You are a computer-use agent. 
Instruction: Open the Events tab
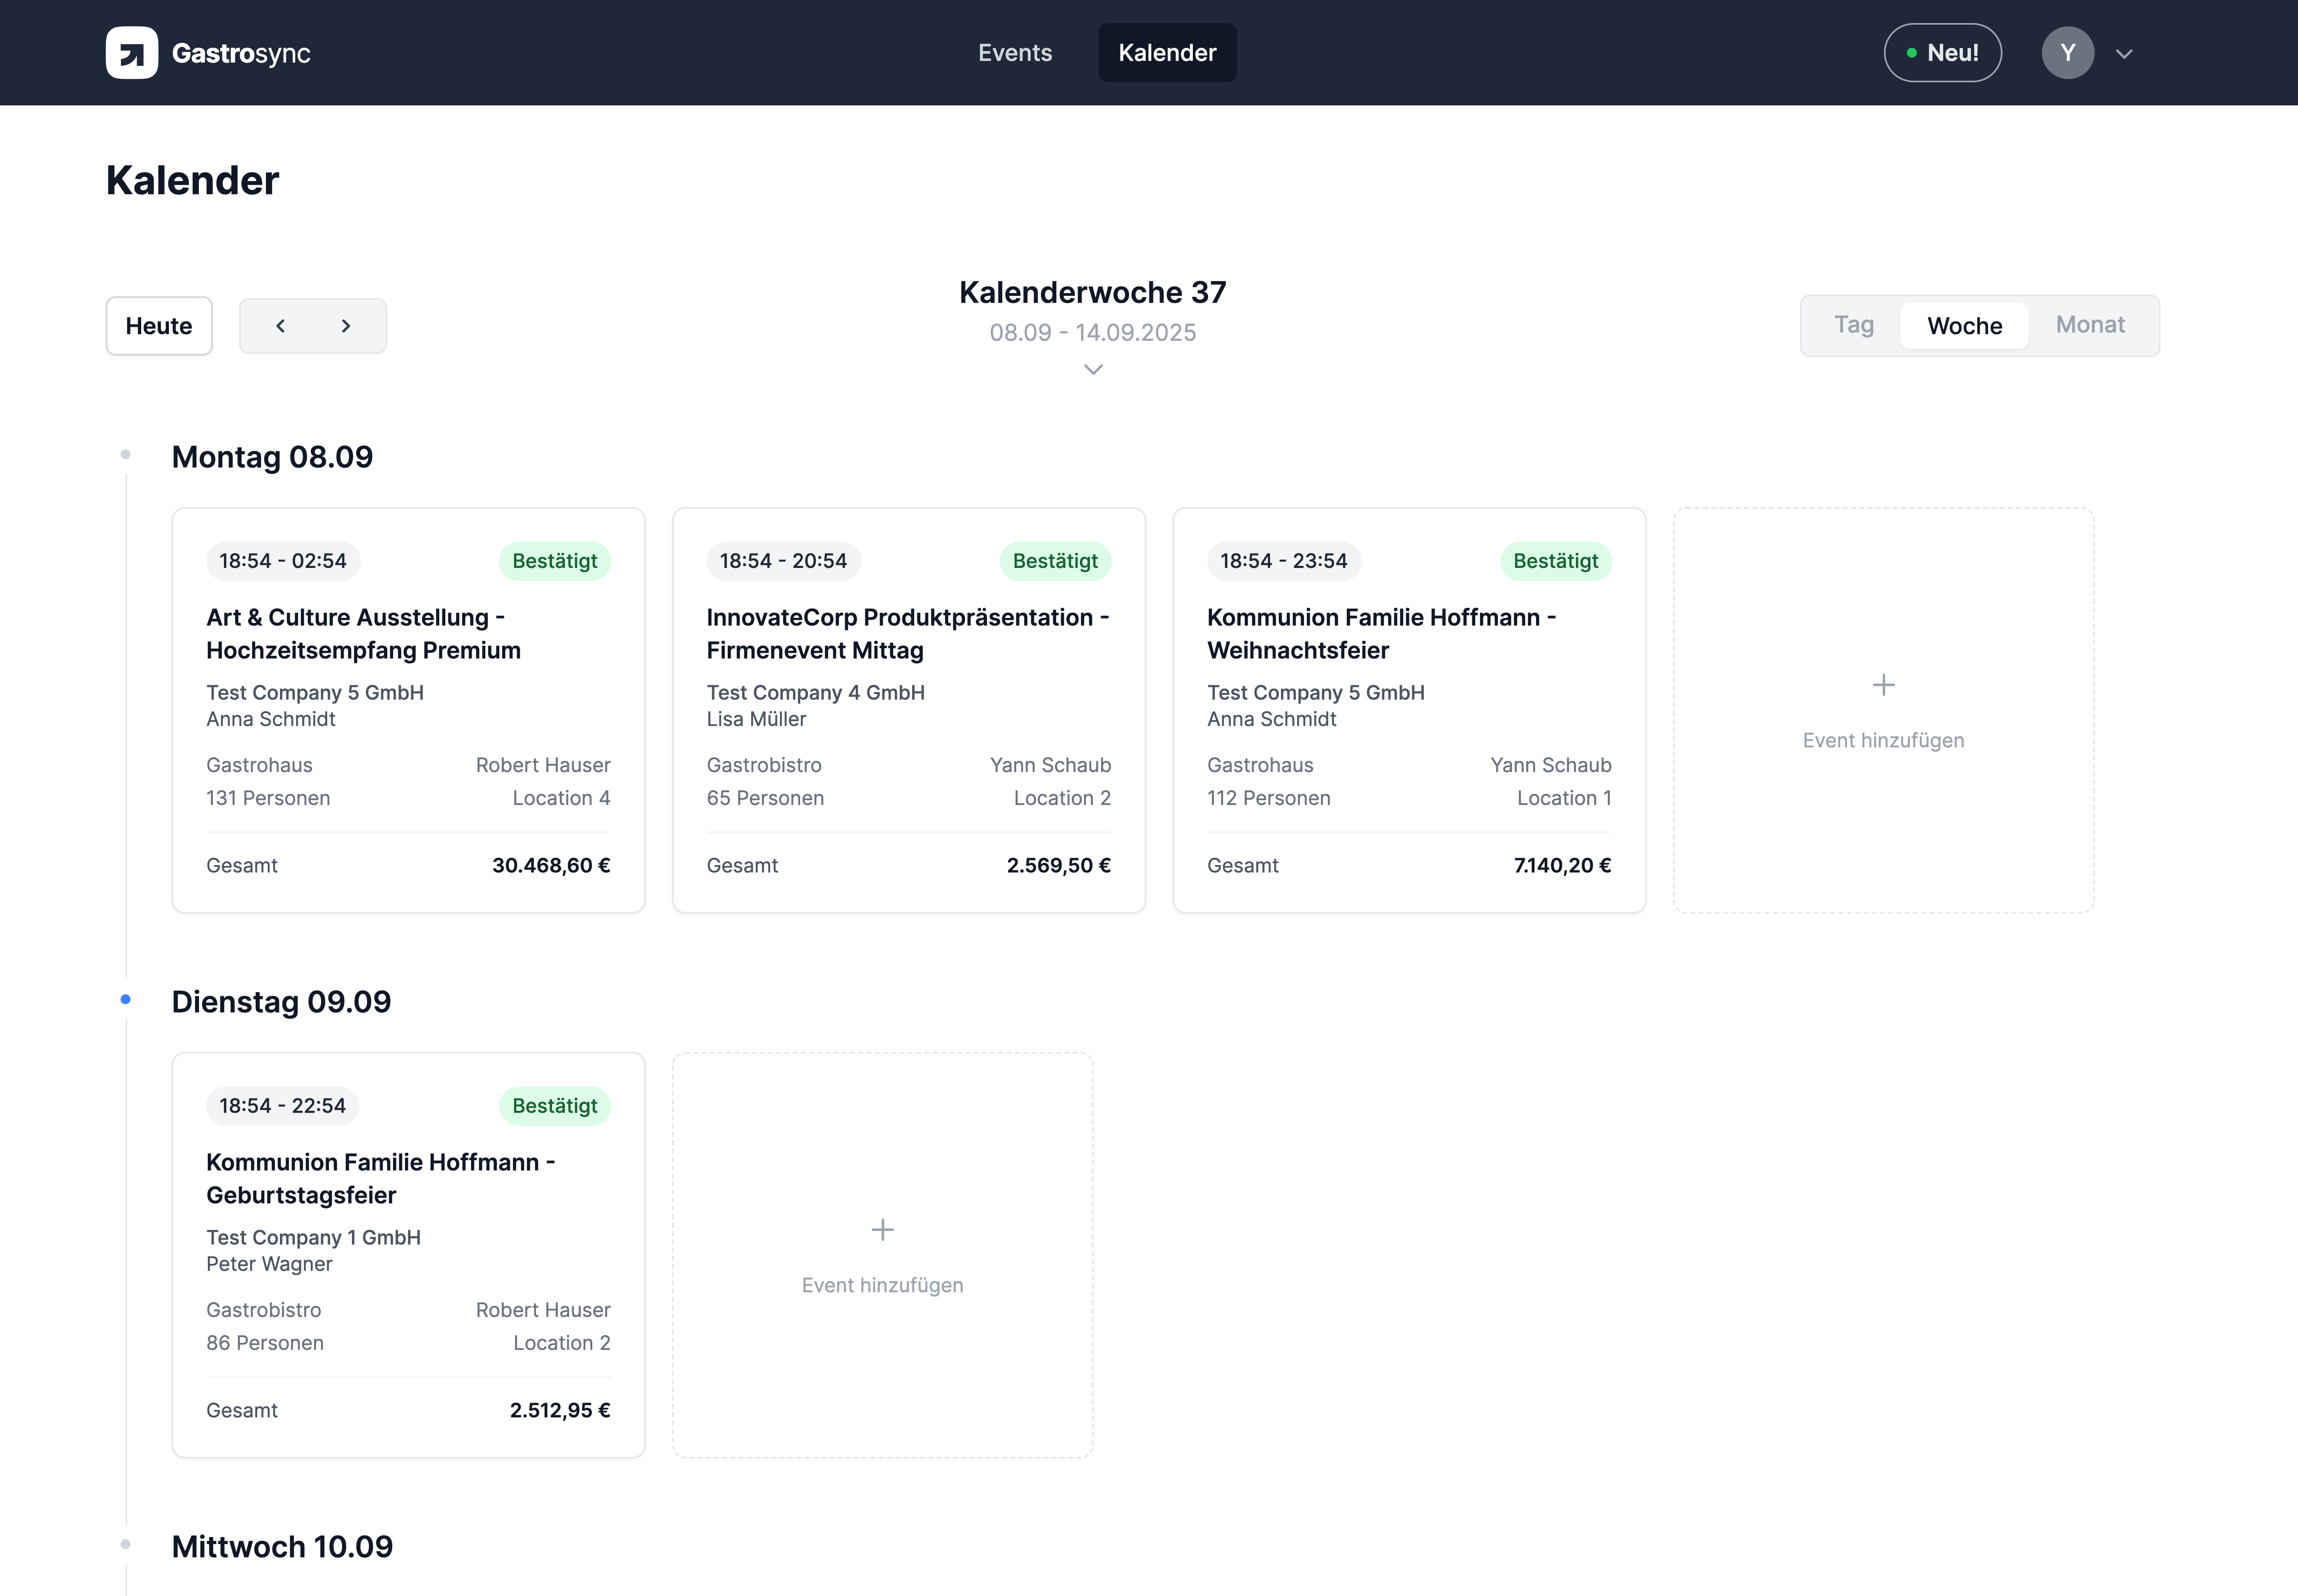pos(1014,53)
